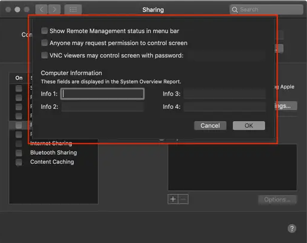Image resolution: width=307 pixels, height=243 pixels.
Task: Toggle the Content Caching service checkbox
Action: (x=19, y=162)
